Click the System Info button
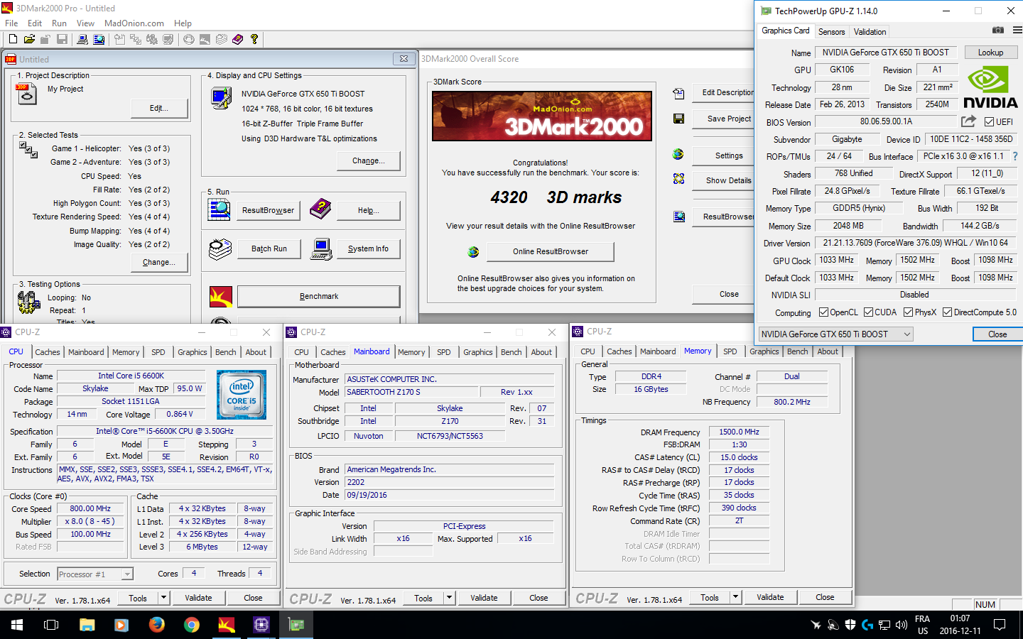 368,249
